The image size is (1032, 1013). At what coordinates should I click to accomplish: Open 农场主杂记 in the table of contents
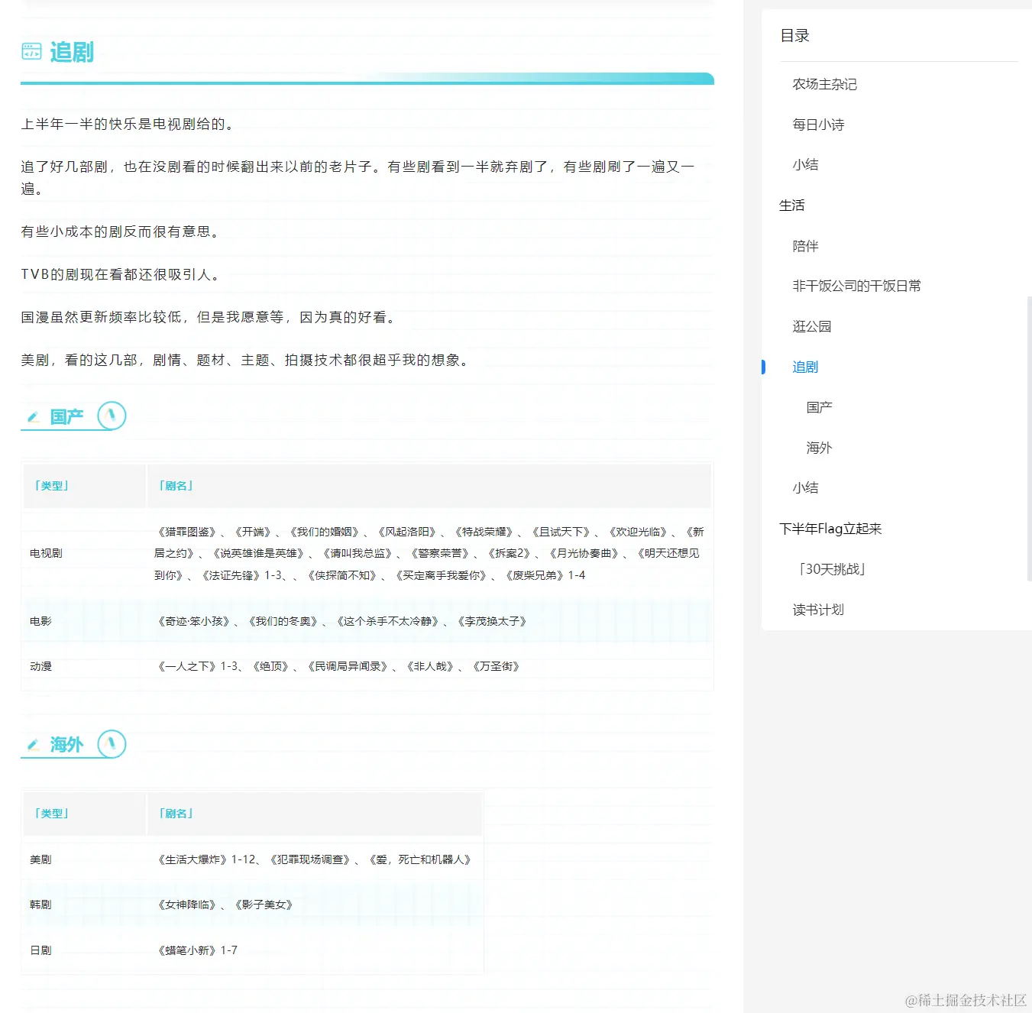point(824,84)
